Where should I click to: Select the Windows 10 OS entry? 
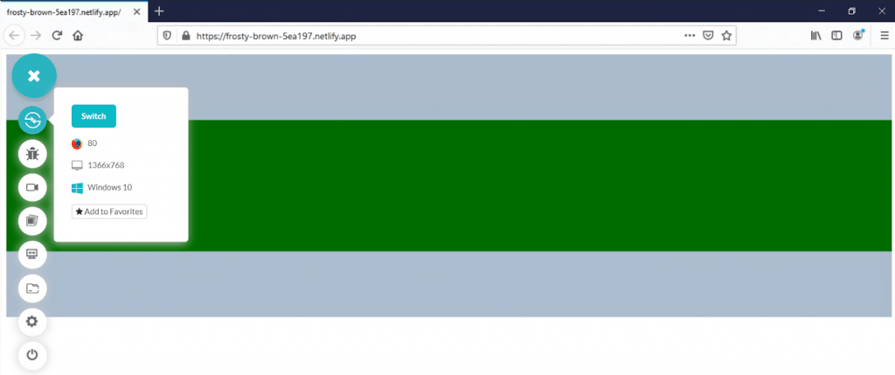(101, 187)
